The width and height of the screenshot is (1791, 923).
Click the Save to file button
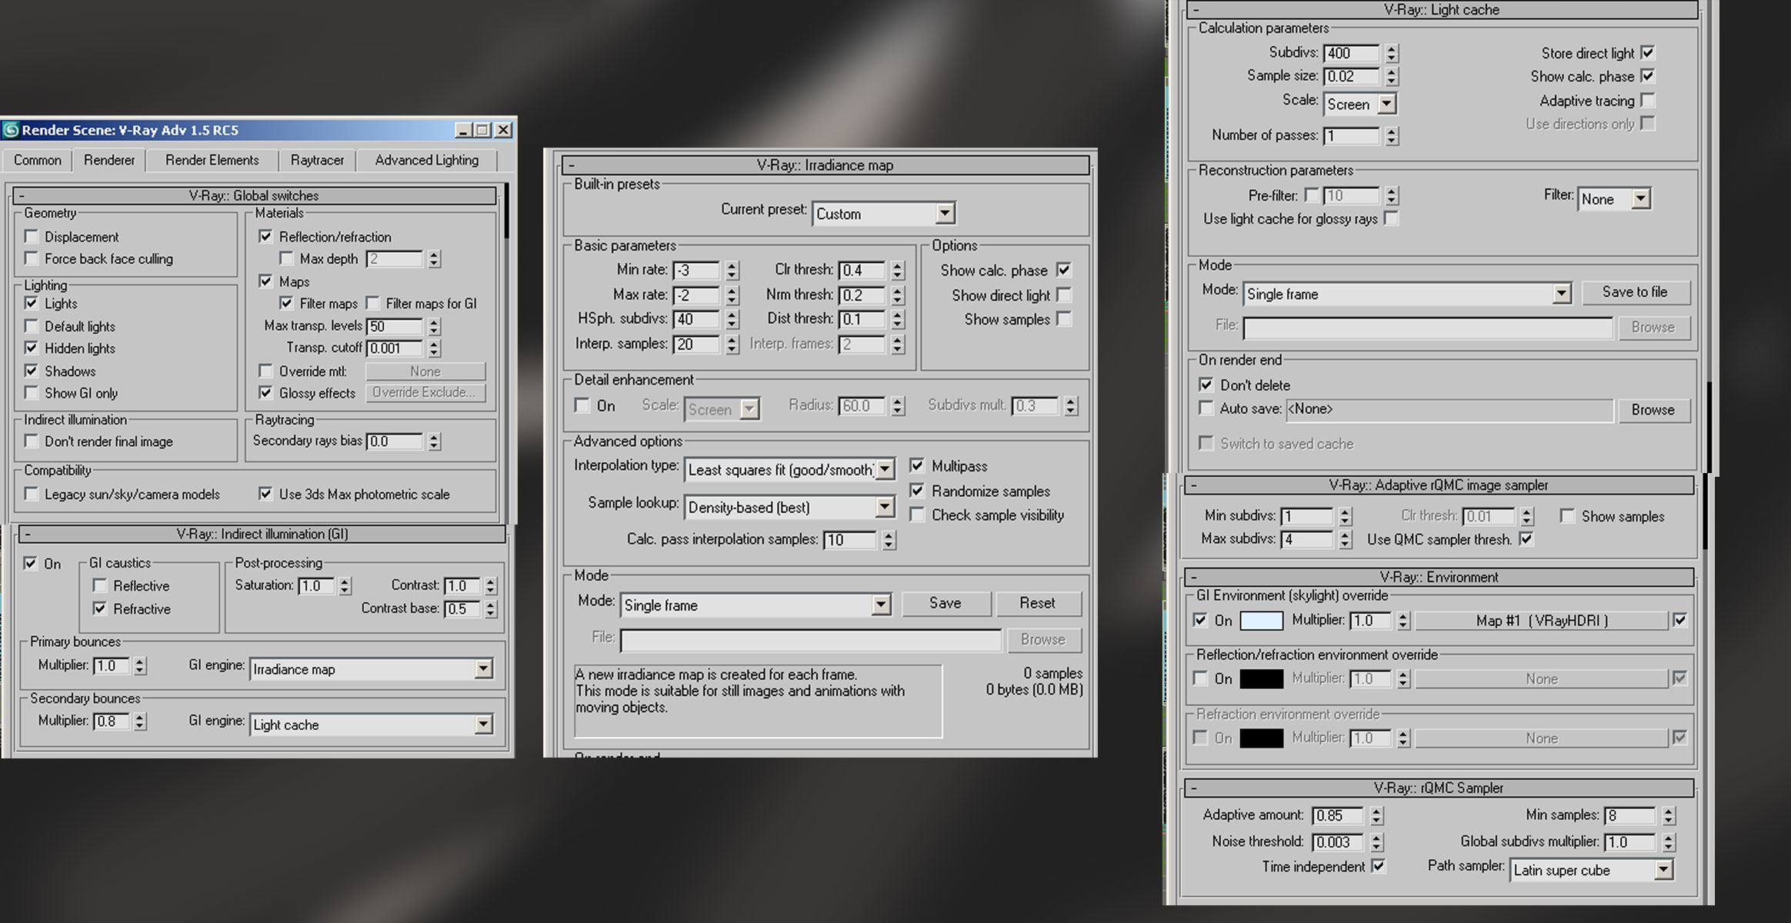[x=1635, y=292]
